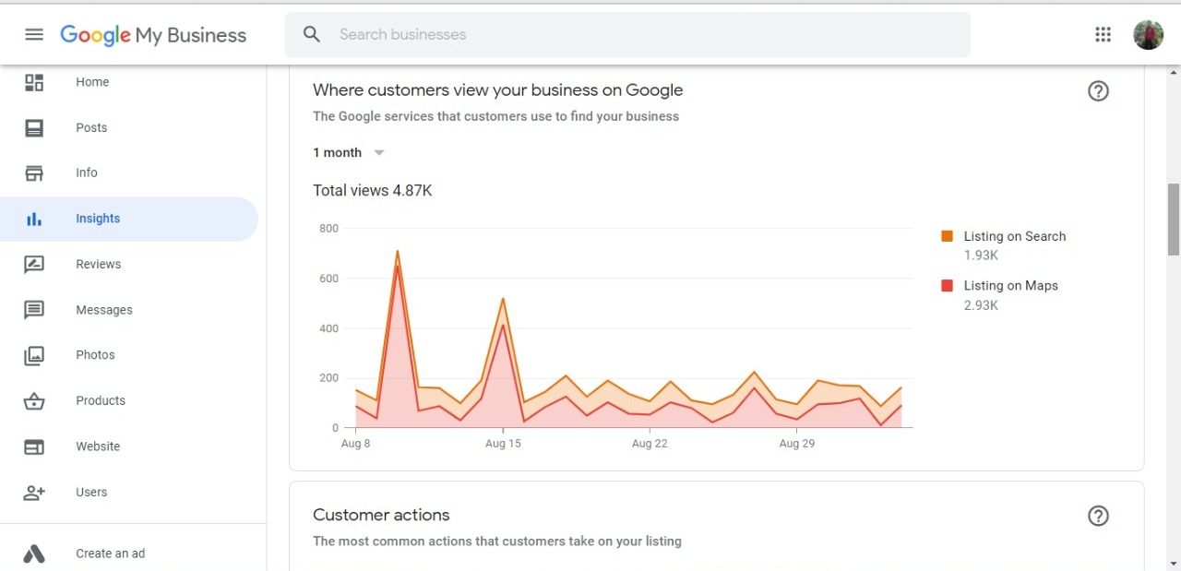Click the orange Listing on Search swatch
Image resolution: width=1181 pixels, height=571 pixels.
pyautogui.click(x=947, y=236)
